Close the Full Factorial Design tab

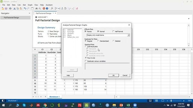point(55,13)
